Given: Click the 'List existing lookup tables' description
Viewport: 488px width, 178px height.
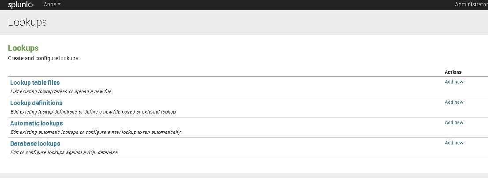Looking at the screenshot, I should click(61, 92).
